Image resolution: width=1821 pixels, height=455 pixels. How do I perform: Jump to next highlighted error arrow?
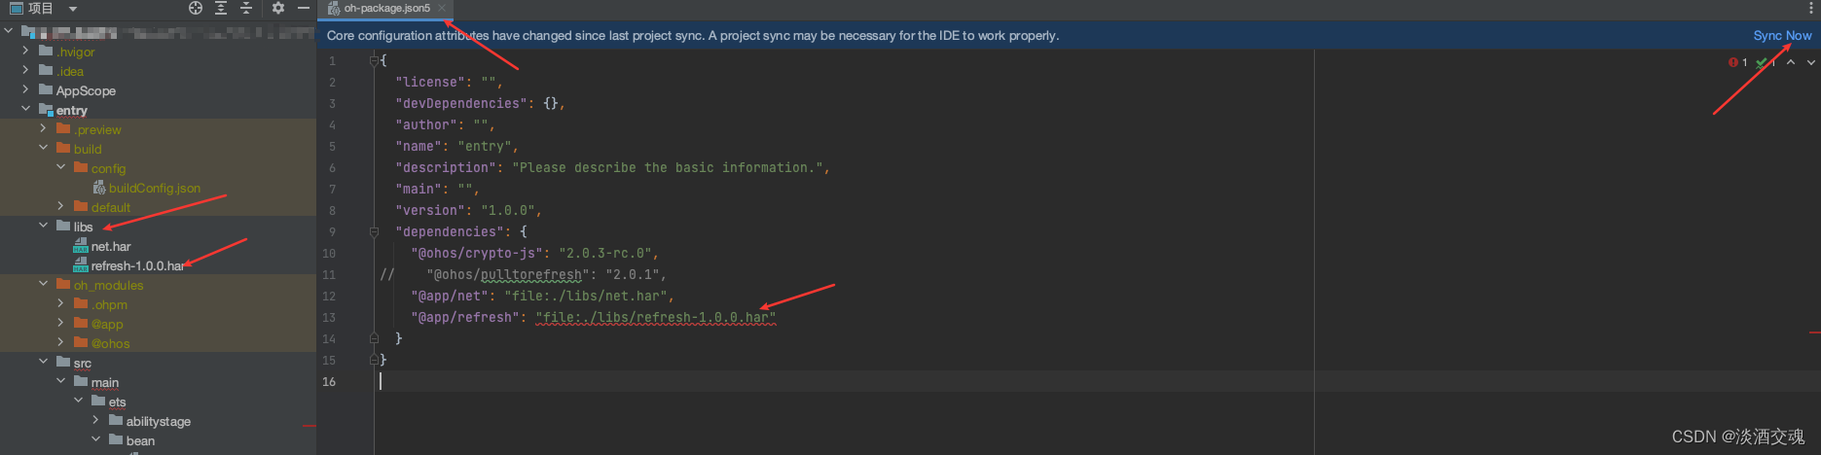(x=1811, y=62)
